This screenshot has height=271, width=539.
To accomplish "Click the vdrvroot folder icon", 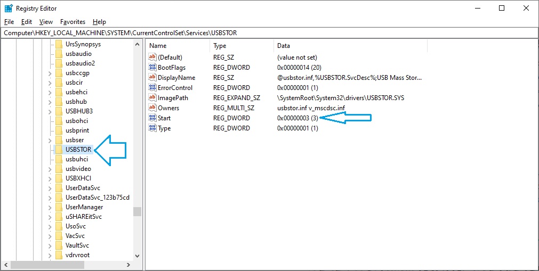I will point(59,255).
